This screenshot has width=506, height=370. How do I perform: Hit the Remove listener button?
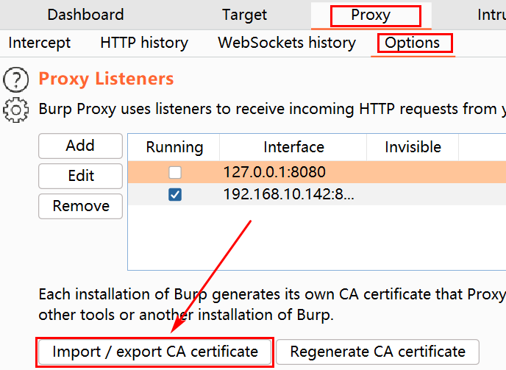pyautogui.click(x=80, y=206)
